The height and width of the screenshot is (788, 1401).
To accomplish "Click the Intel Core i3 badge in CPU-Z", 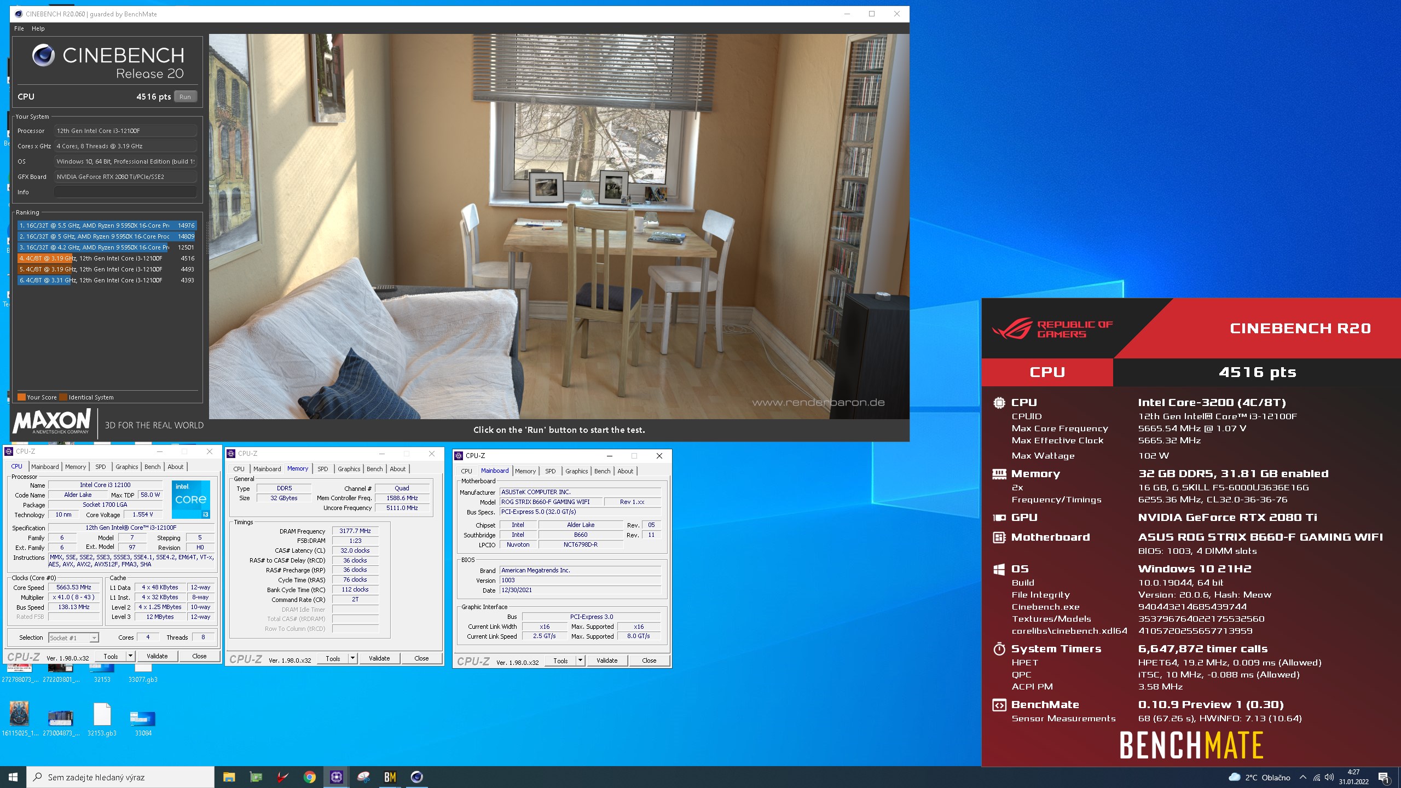I will [x=191, y=500].
